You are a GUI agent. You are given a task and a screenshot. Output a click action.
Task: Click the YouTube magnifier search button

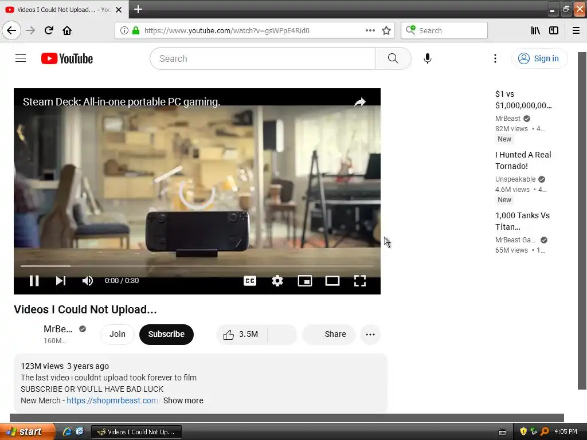click(x=393, y=58)
